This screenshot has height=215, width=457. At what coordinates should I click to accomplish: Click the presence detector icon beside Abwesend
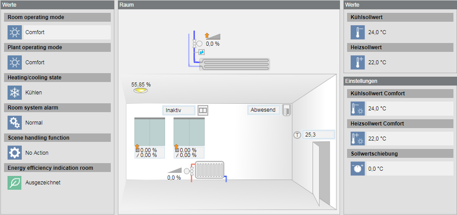click(x=287, y=110)
